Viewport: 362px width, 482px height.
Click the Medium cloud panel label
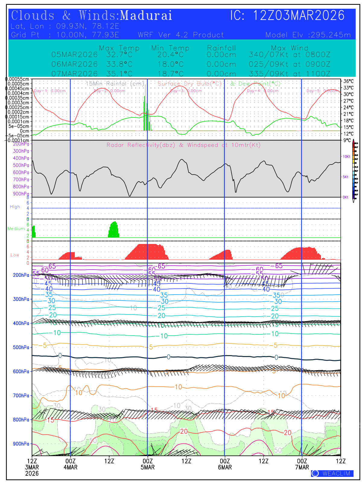[16, 229]
